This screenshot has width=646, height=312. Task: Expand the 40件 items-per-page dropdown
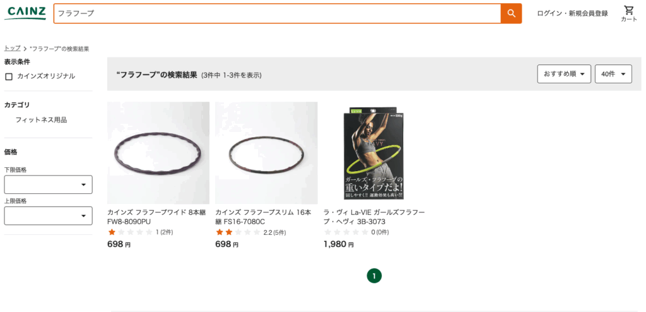coord(613,74)
